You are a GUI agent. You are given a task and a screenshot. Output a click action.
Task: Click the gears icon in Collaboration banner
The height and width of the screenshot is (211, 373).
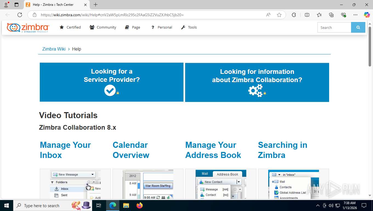[256, 90]
